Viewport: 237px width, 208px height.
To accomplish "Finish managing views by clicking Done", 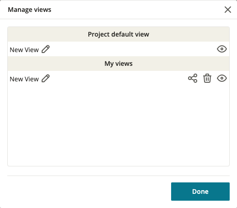I will click(200, 192).
